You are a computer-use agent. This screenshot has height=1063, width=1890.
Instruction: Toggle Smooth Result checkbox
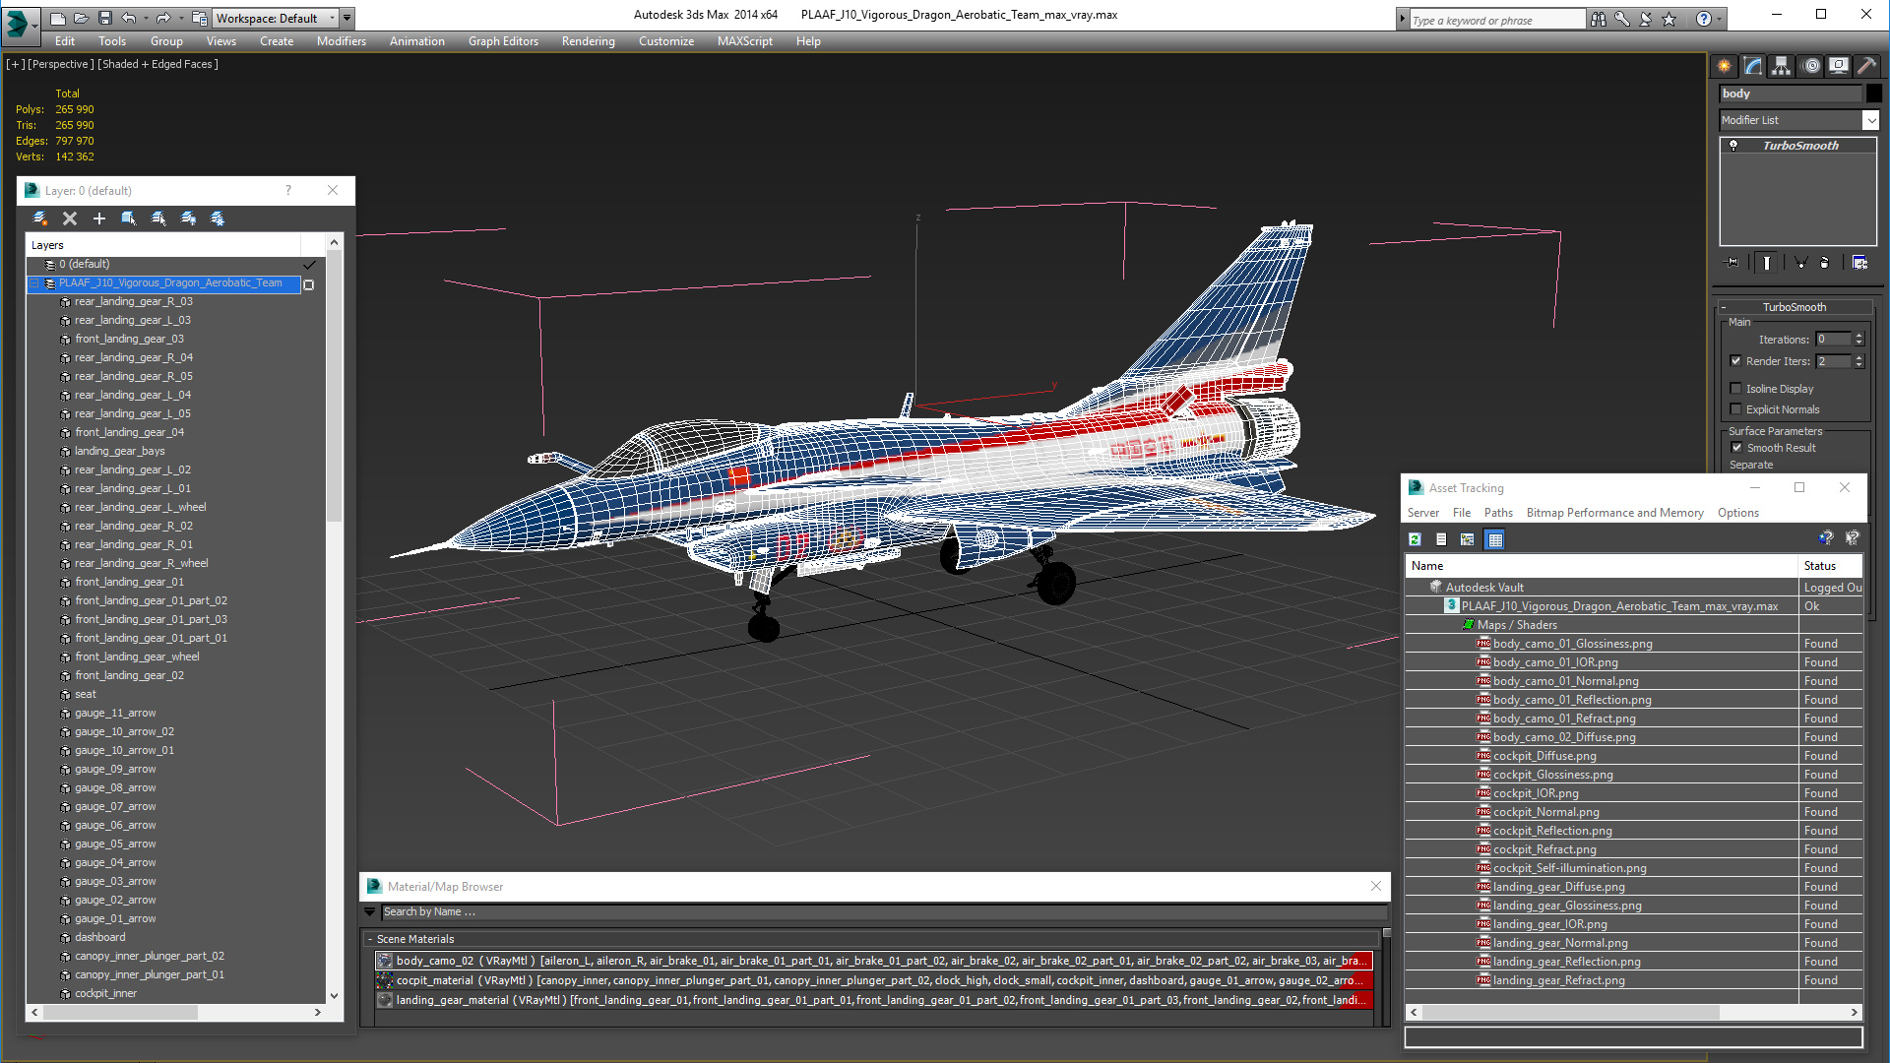tap(1737, 448)
